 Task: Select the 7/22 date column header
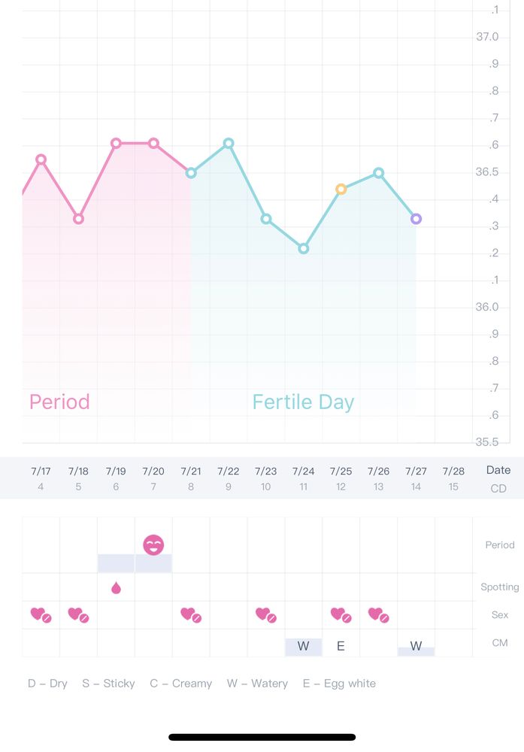pos(229,478)
